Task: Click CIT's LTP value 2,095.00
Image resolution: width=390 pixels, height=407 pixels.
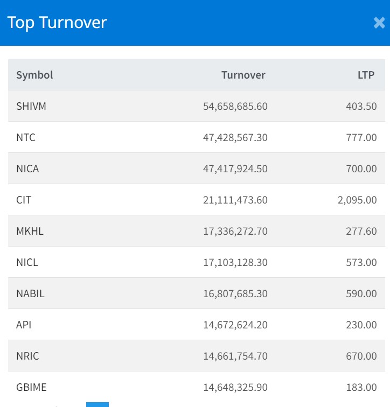Action: tap(357, 200)
